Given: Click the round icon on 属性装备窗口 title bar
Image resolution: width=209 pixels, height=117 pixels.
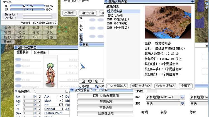Looking at the screenshot, I should pyautogui.click(x=16, y=48).
